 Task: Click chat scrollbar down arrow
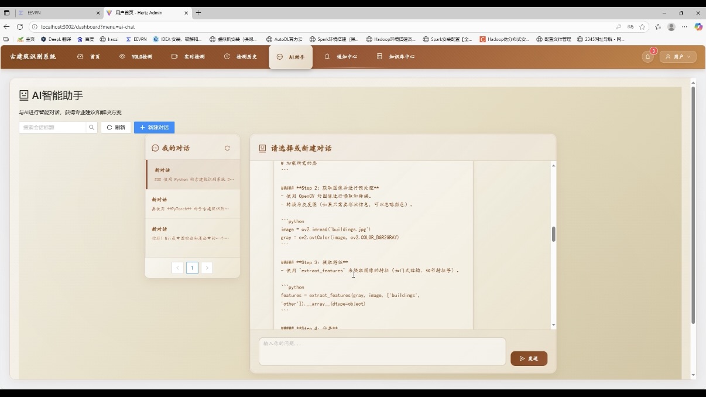553,325
